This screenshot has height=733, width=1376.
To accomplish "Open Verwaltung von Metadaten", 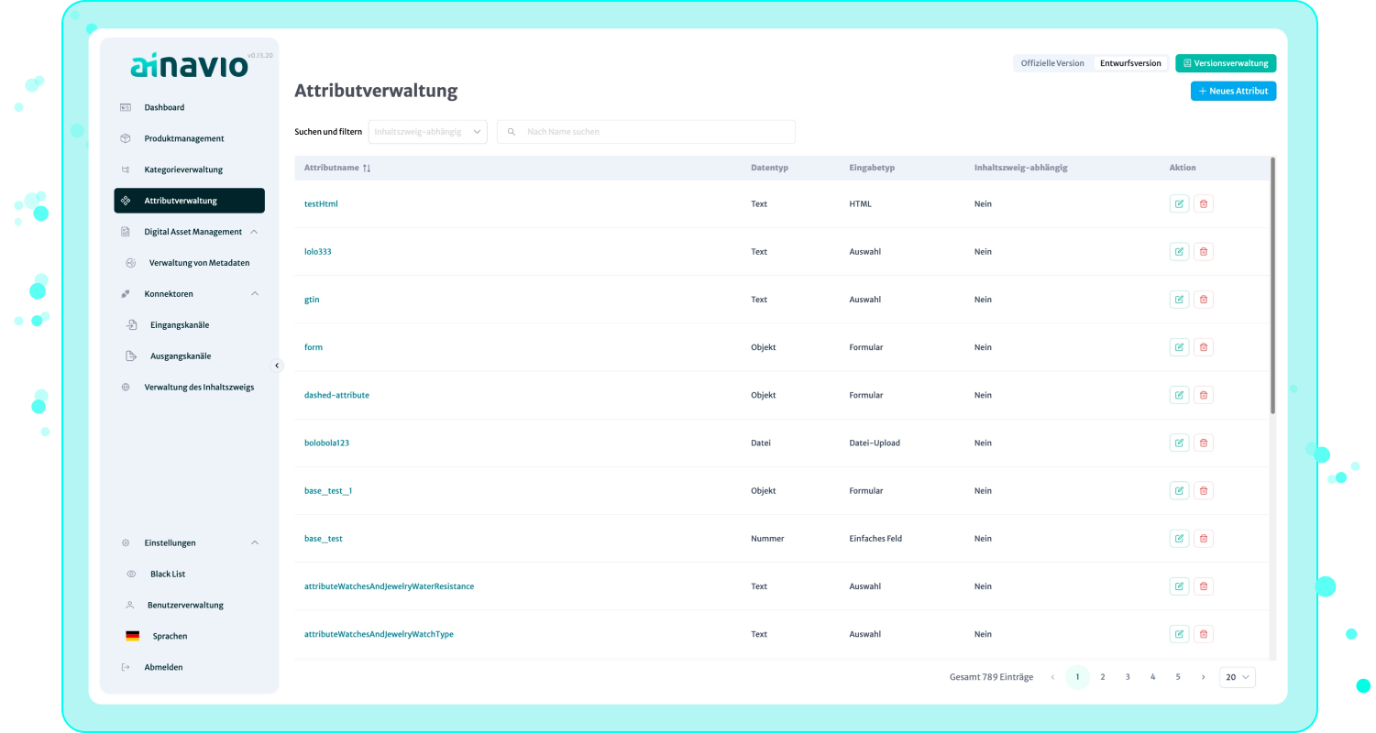I will point(199,263).
